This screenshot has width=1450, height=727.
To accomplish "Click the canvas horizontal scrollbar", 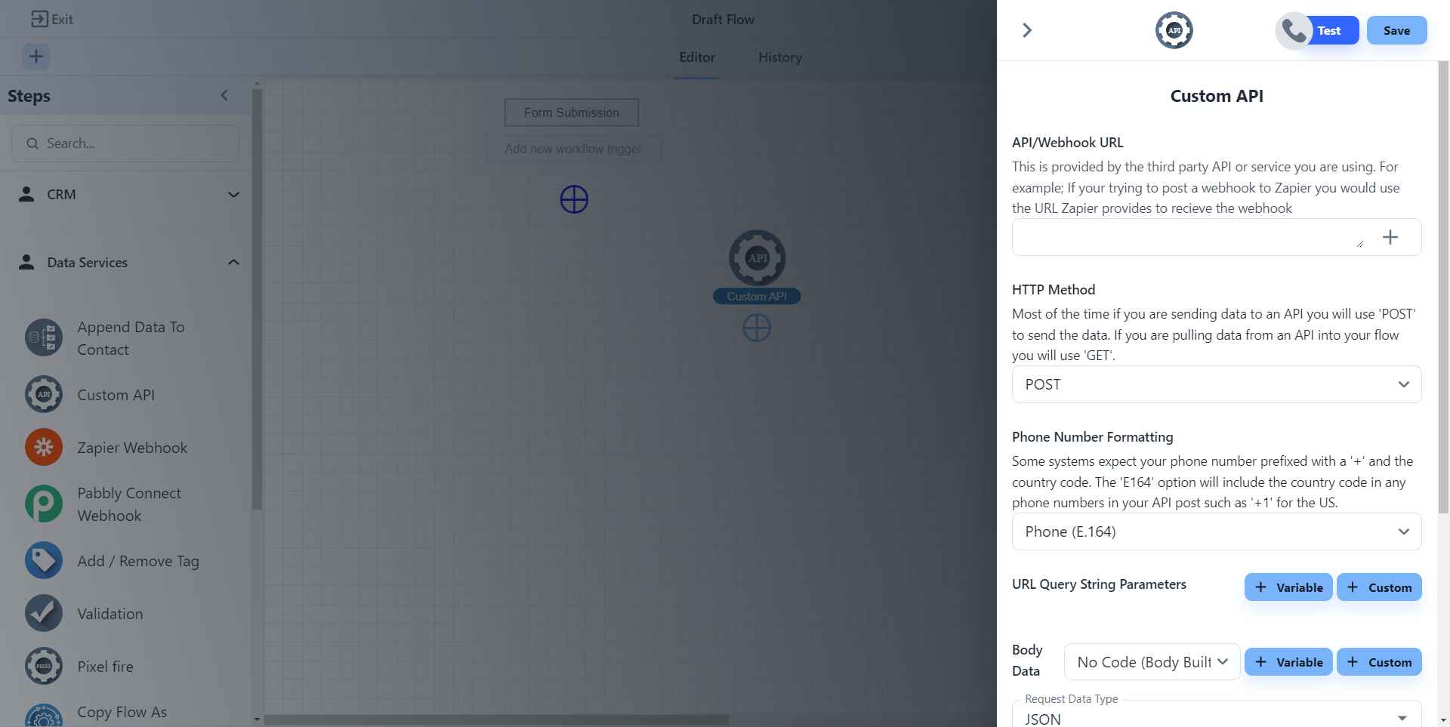I will (496, 720).
